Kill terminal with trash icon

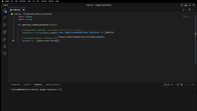[x=182, y=85]
